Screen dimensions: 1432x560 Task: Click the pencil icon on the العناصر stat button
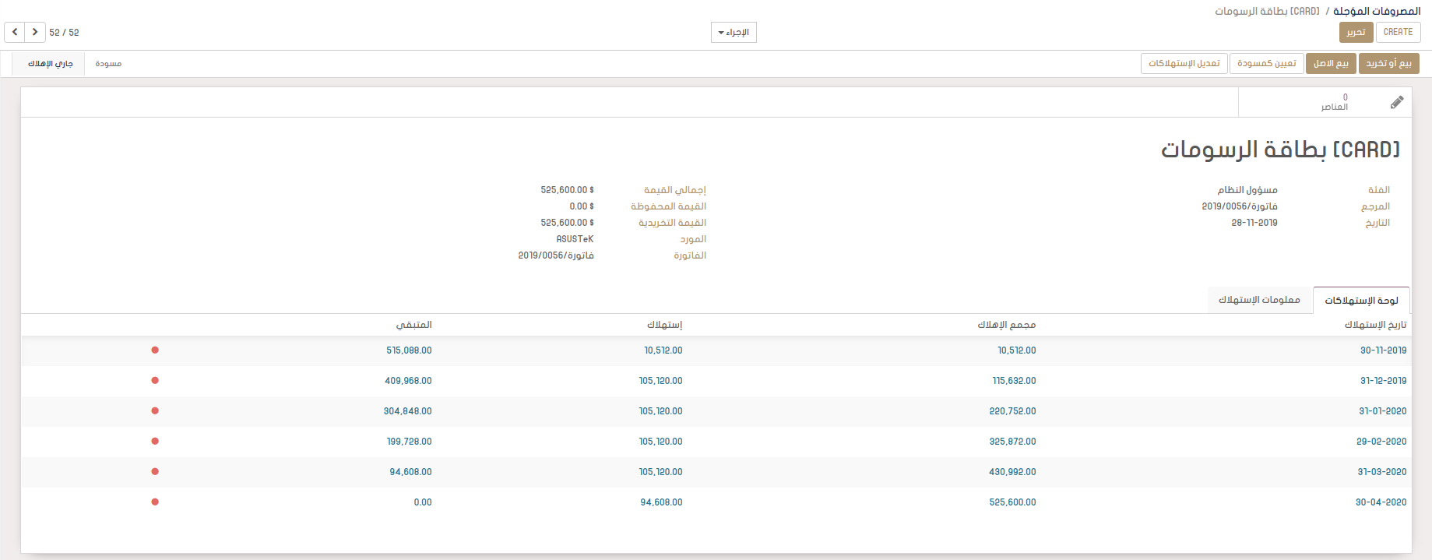(1397, 102)
